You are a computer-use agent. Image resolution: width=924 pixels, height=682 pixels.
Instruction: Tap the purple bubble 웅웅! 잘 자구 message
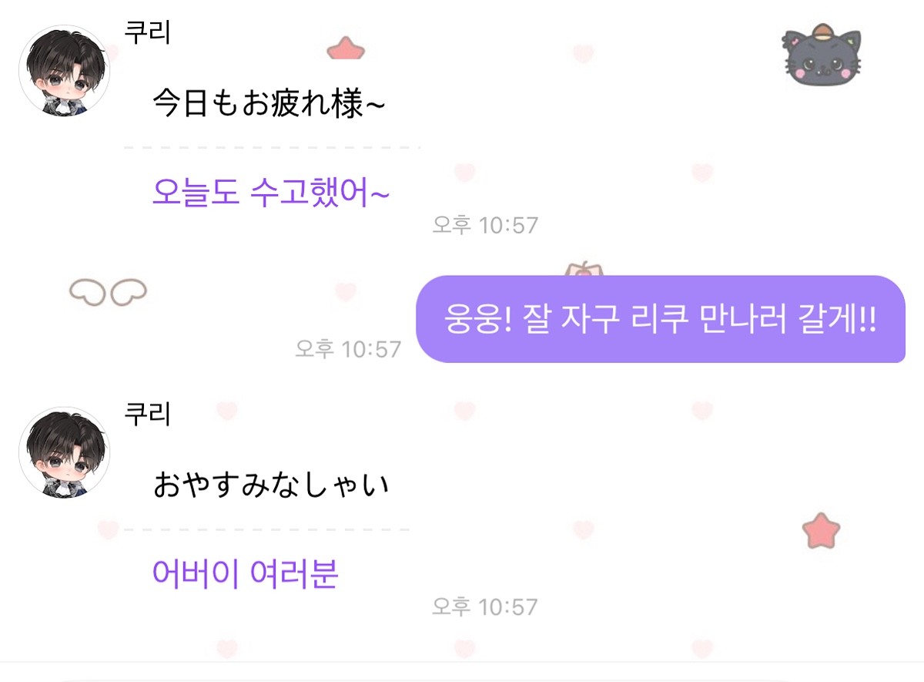(x=660, y=319)
